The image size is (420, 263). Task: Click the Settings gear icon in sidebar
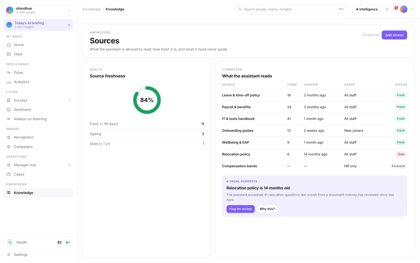pyautogui.click(x=9, y=255)
